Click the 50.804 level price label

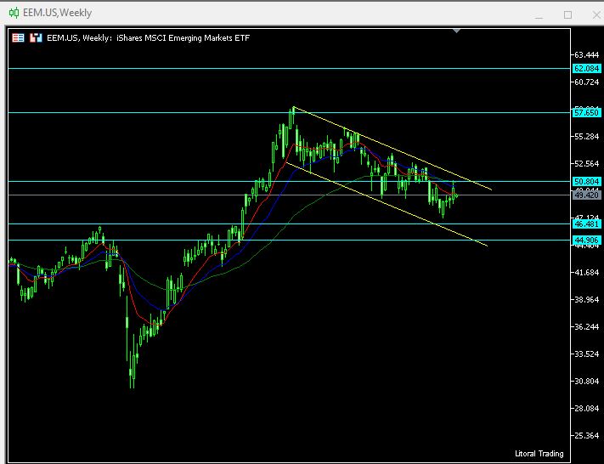coord(587,181)
